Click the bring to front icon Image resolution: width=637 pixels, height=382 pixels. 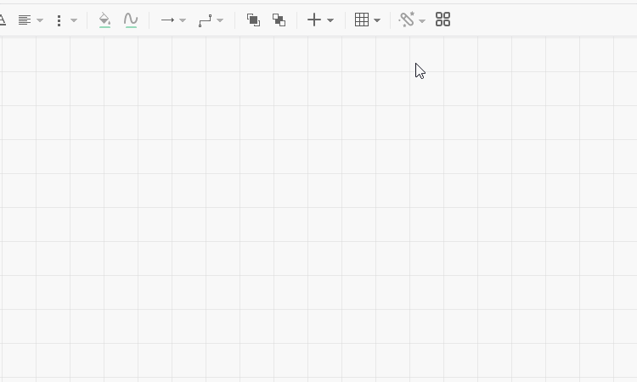pos(253,20)
